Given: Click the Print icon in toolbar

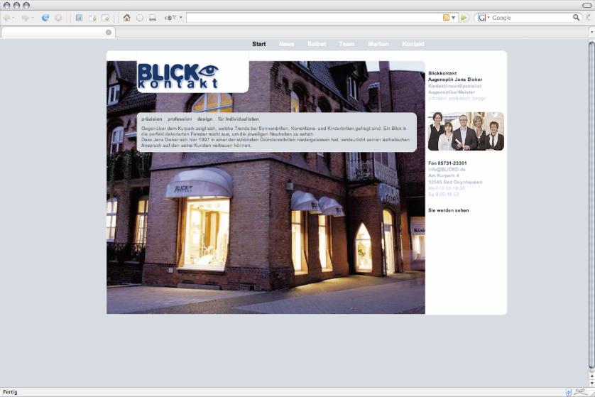Looking at the screenshot, I should pos(152,18).
